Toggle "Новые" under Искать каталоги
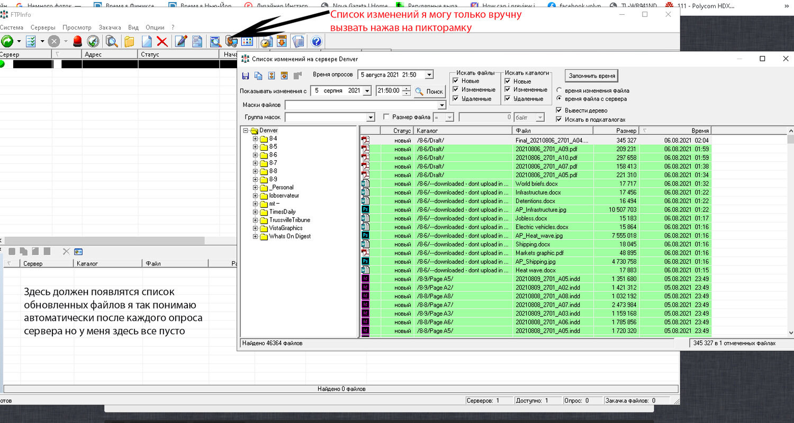This screenshot has width=794, height=423. tap(508, 81)
